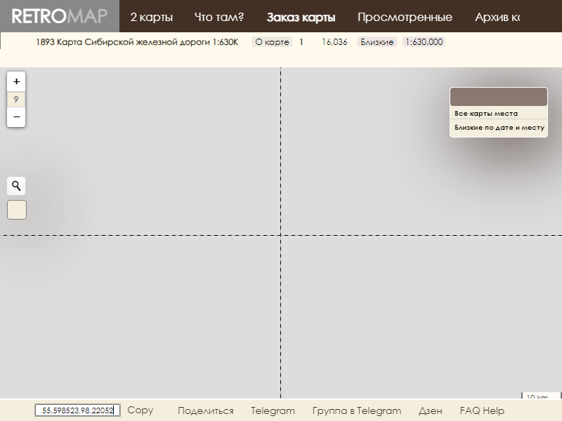Screen dimensions: 562x421
Task: Open the 'Что там?' menu item
Action: pyautogui.click(x=219, y=17)
